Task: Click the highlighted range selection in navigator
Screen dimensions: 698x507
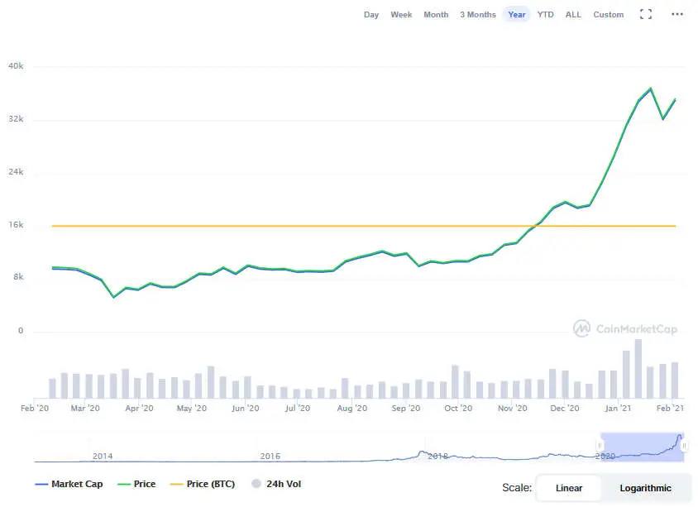Action: point(642,447)
